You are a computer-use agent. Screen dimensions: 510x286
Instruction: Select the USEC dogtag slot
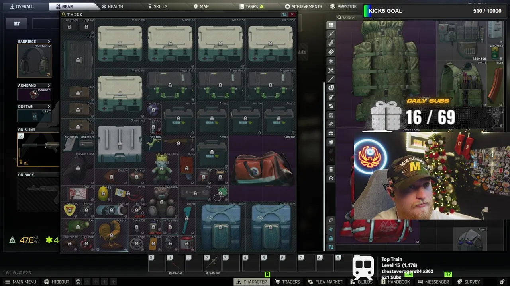pos(34,115)
